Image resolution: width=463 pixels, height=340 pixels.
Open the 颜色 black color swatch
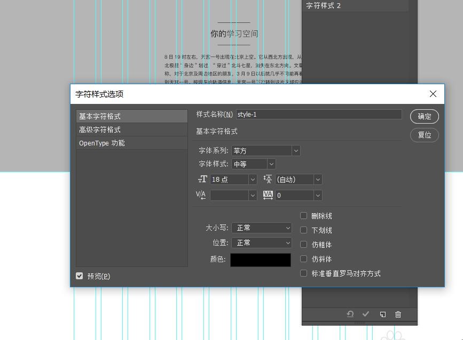pyautogui.click(x=260, y=260)
